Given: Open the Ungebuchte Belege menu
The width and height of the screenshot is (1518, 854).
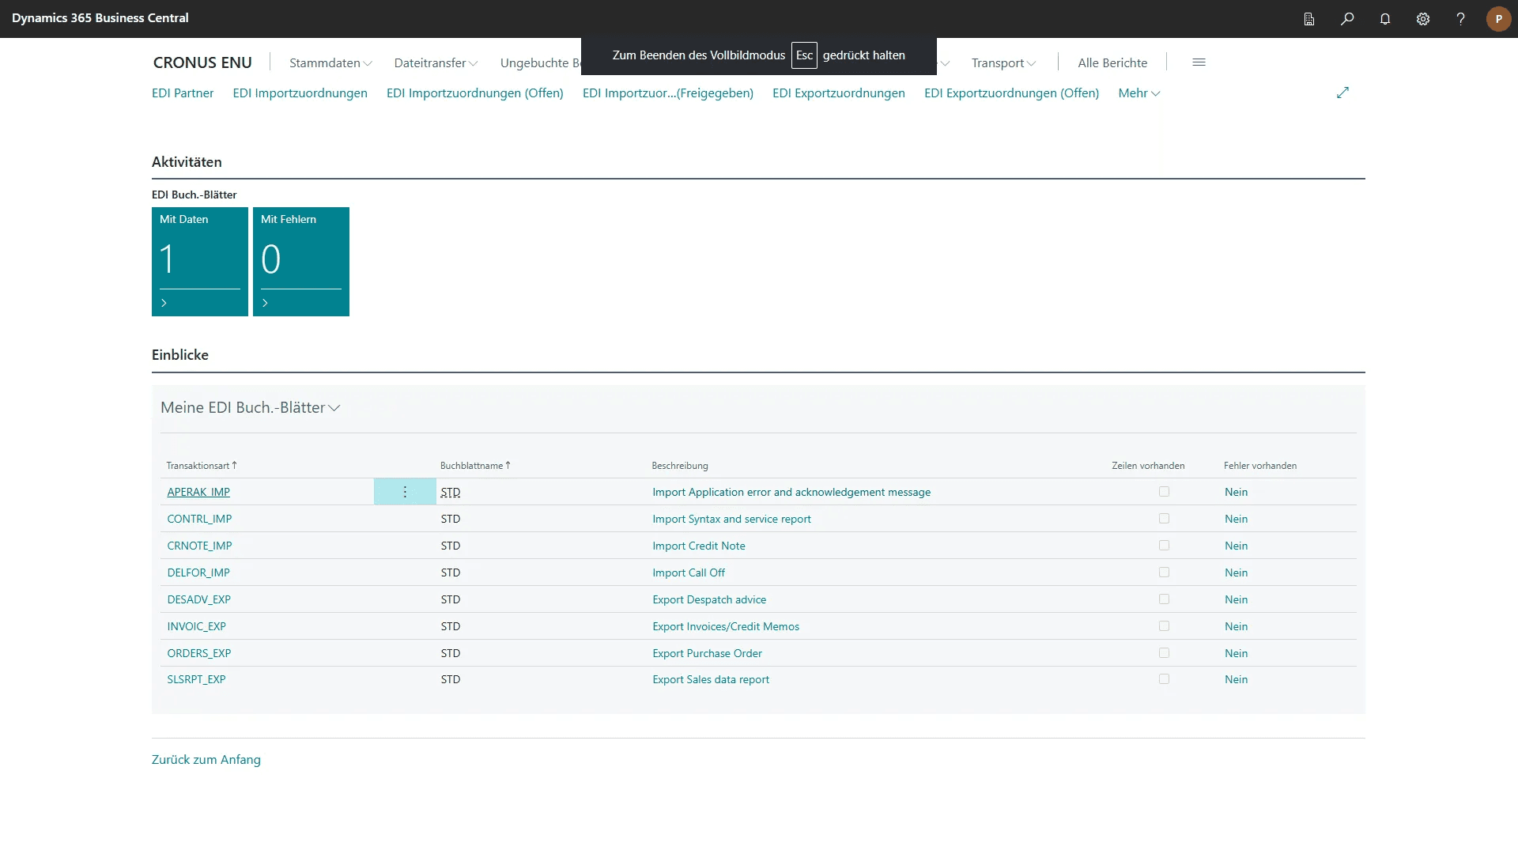Looking at the screenshot, I should 540,62.
